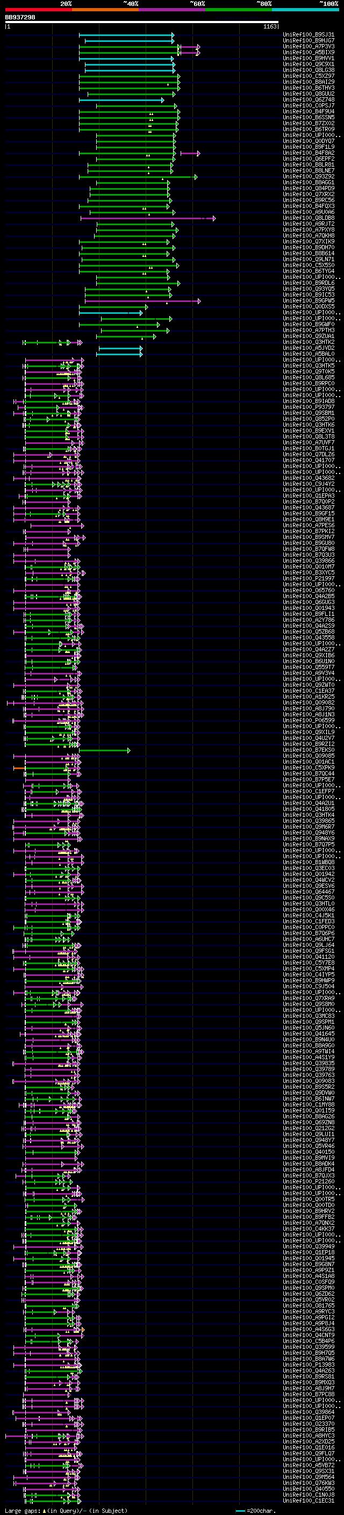
Task: Click the orange ~40% identity legend segment
Action: (x=106, y=10)
